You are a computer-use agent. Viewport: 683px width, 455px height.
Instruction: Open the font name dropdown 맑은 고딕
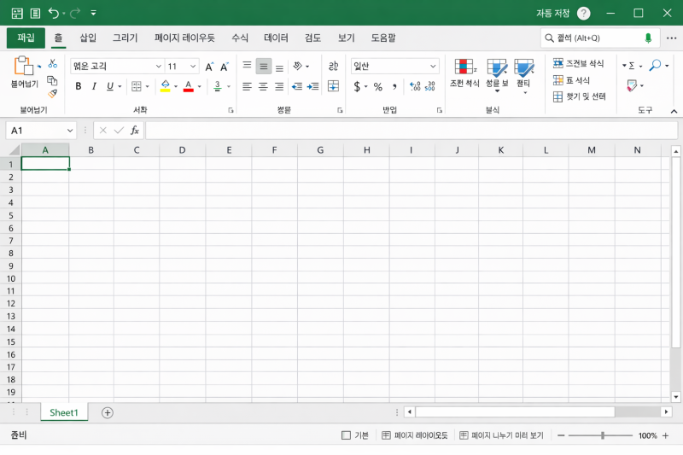pyautogui.click(x=159, y=67)
